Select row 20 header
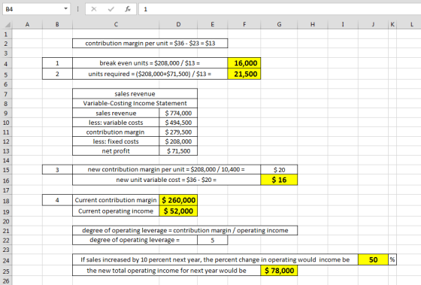The width and height of the screenshot is (421, 285). (6, 221)
